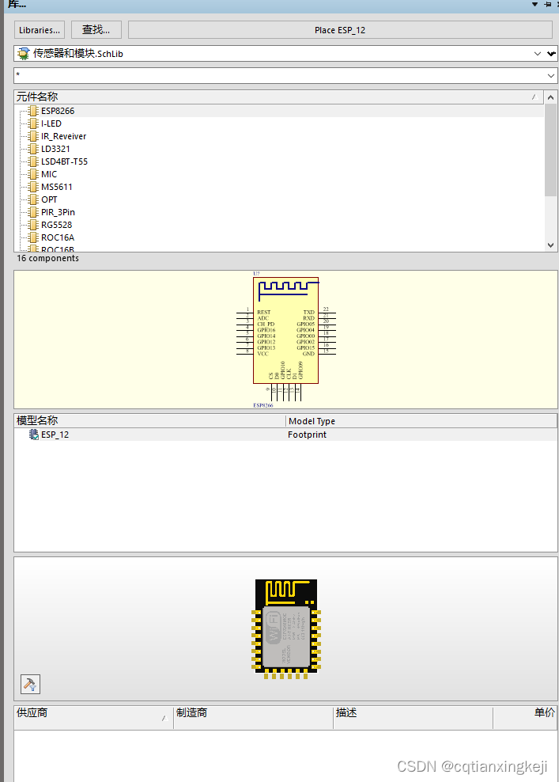559x782 pixels.
Task: Select the IR_Reveiver component
Action: (64, 136)
